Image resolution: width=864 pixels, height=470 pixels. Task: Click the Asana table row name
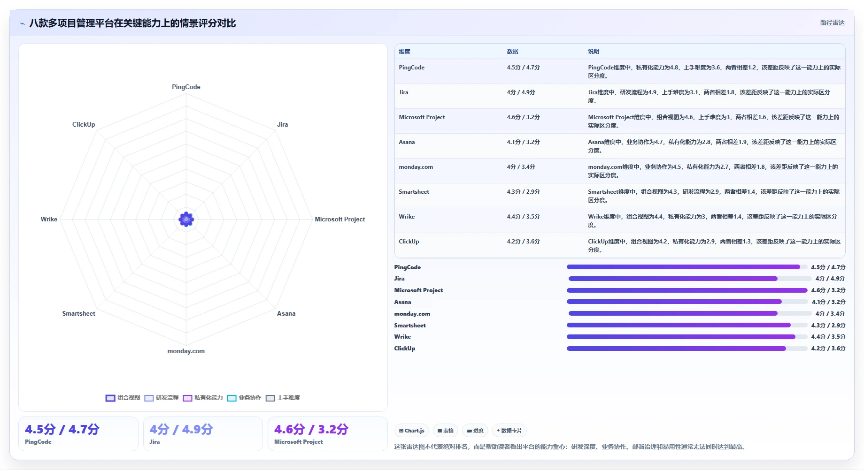click(x=407, y=142)
